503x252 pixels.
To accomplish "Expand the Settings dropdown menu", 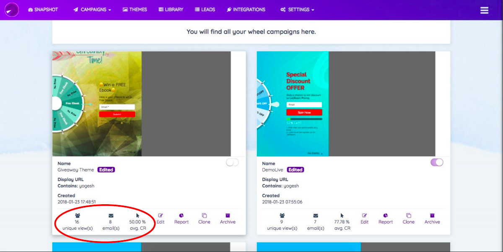I will (x=297, y=9).
